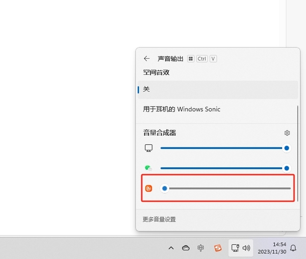The height and width of the screenshot is (259, 306).
Task: Open volume mixer settings gear icon
Action: [x=287, y=133]
